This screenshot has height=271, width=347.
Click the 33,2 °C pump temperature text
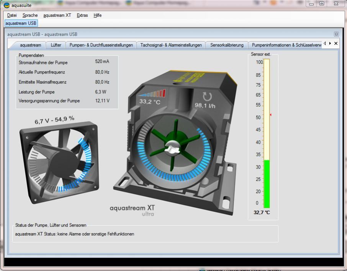[150, 102]
